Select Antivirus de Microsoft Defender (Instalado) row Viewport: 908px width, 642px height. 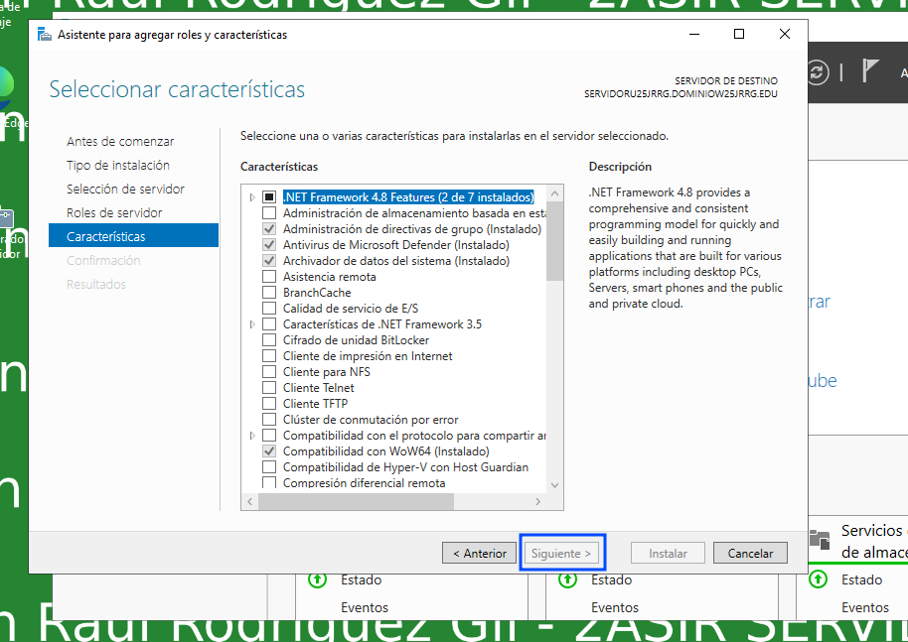point(396,245)
